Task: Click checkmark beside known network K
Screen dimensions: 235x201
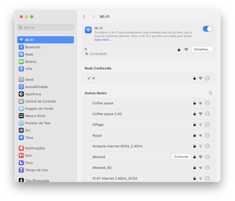Action: tap(89, 78)
